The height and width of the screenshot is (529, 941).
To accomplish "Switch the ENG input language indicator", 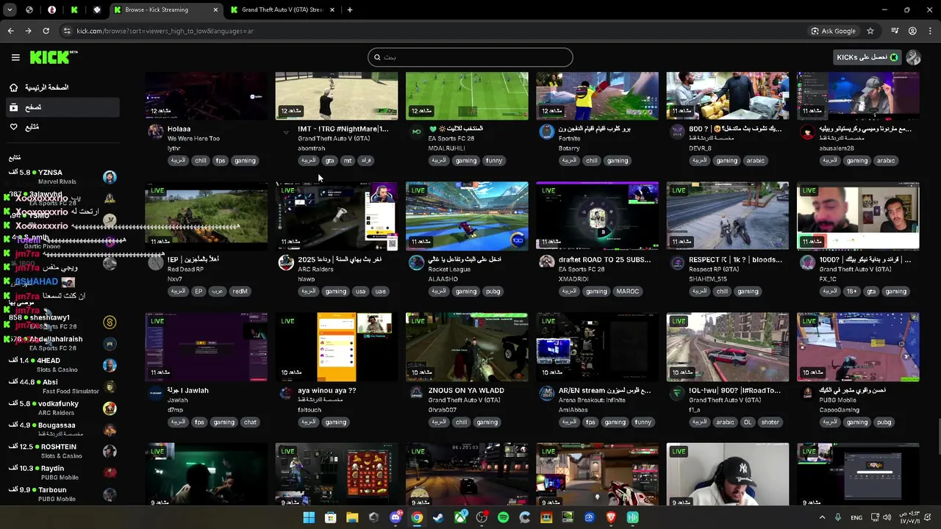I will pos(856,517).
